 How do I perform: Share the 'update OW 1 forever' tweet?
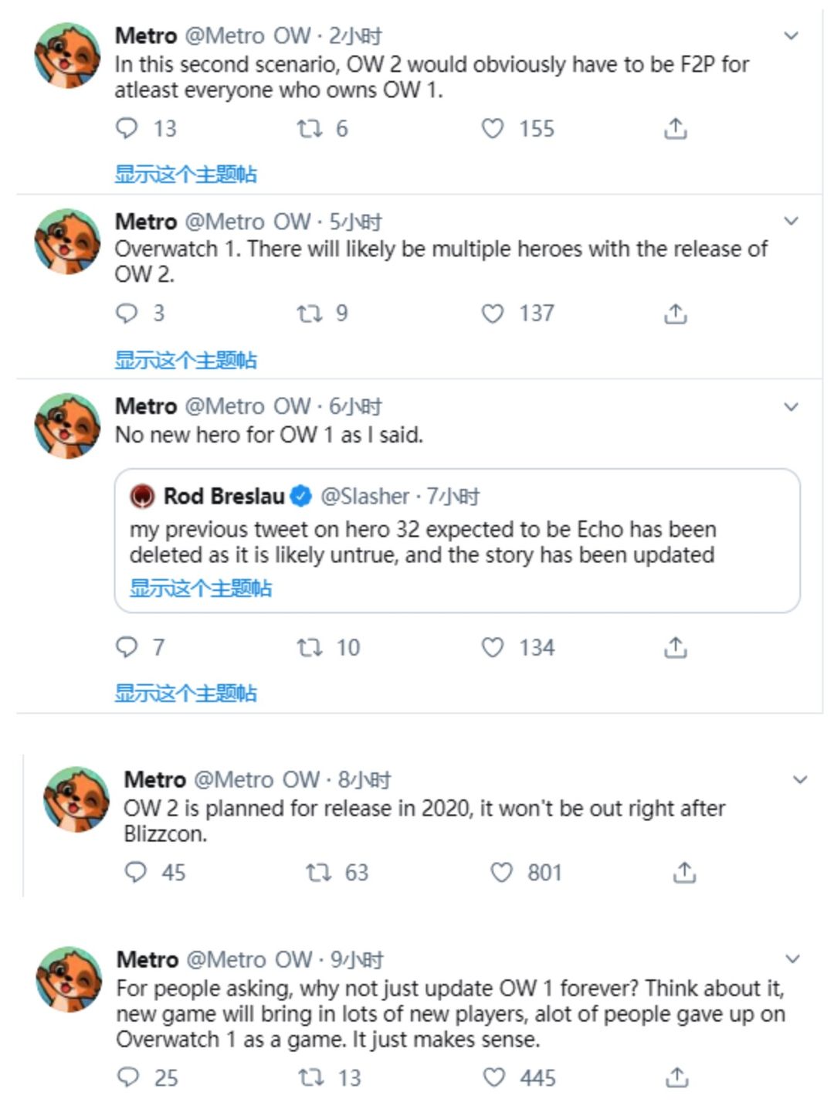pos(677,1077)
